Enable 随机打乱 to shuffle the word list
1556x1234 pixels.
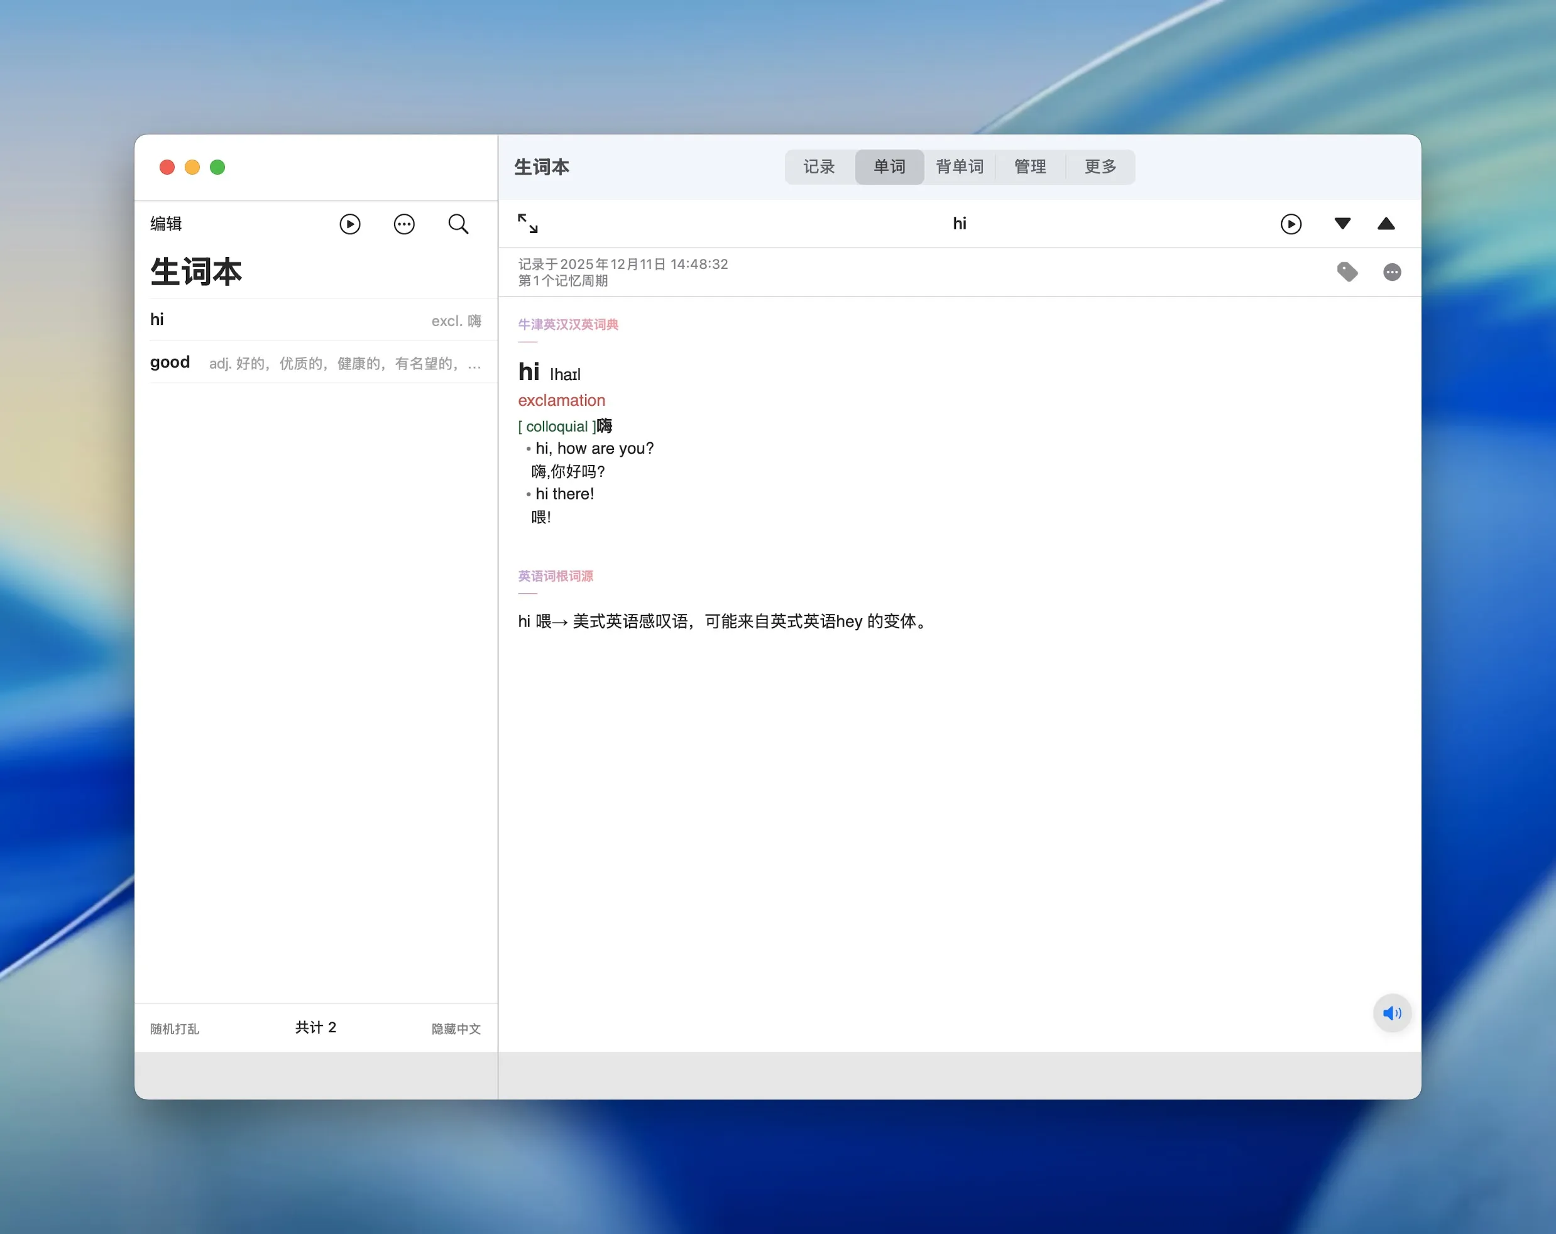click(173, 1029)
